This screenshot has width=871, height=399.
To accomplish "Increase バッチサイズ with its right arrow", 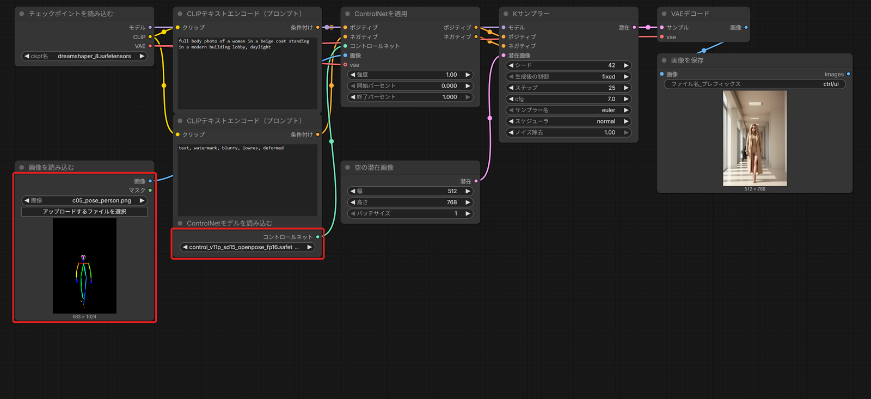I will 468,213.
